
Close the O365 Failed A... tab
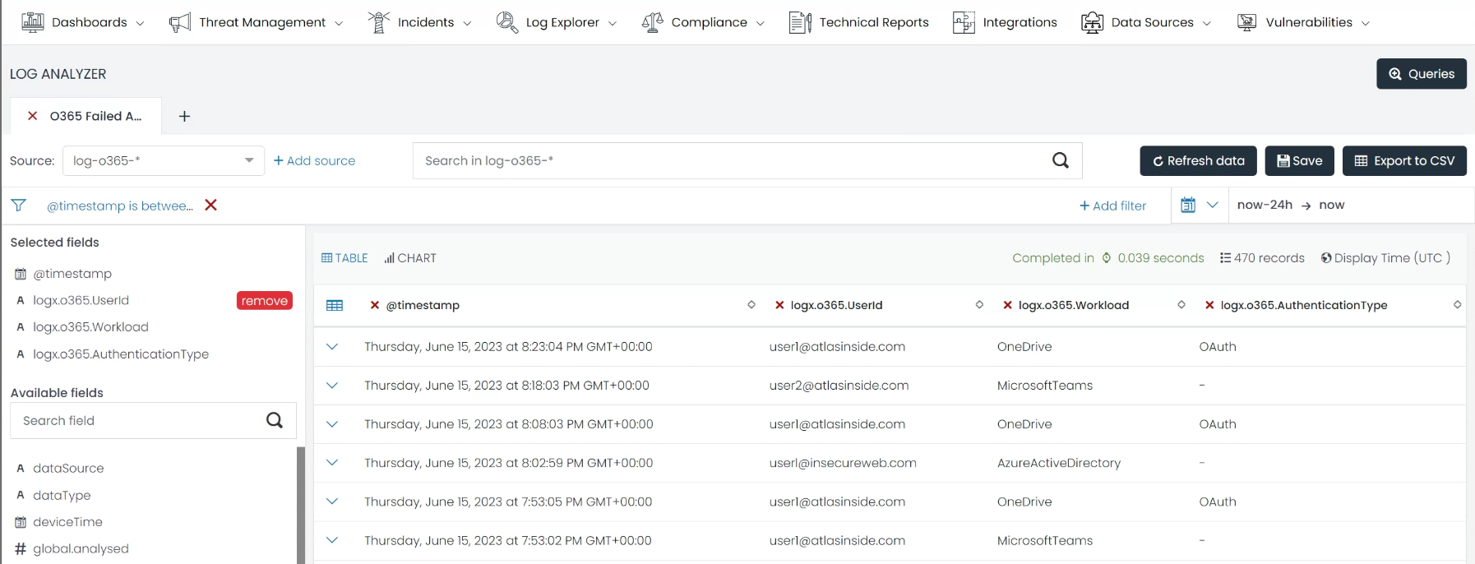pos(33,116)
